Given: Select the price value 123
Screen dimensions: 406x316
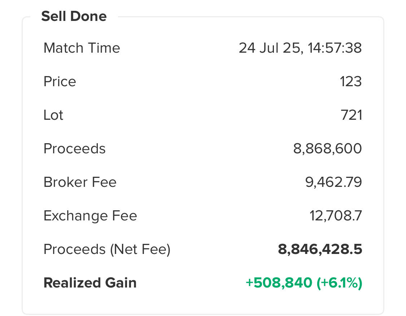Looking at the screenshot, I should click(x=350, y=82).
